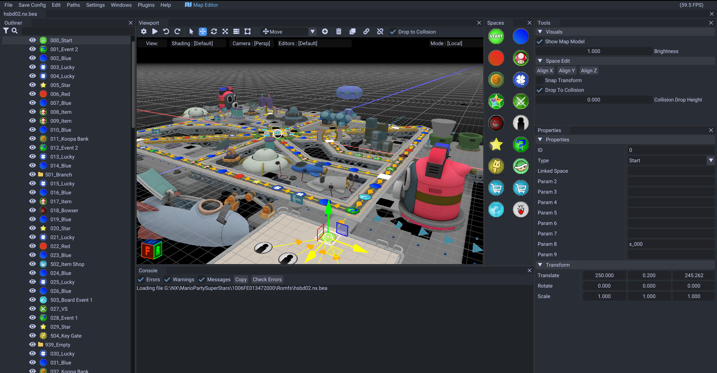Switch to the rotate gizmo tool
The height and width of the screenshot is (373, 717).
[214, 32]
